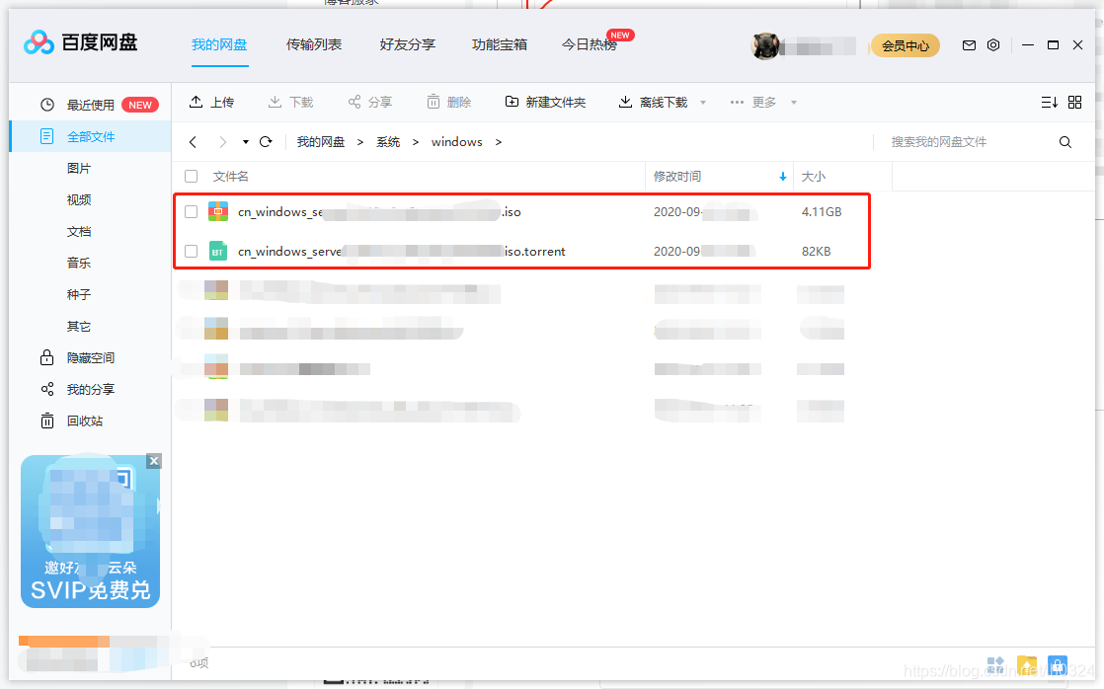This screenshot has height=689, width=1104.
Task: Open the settings hexagon icon
Action: tap(993, 45)
